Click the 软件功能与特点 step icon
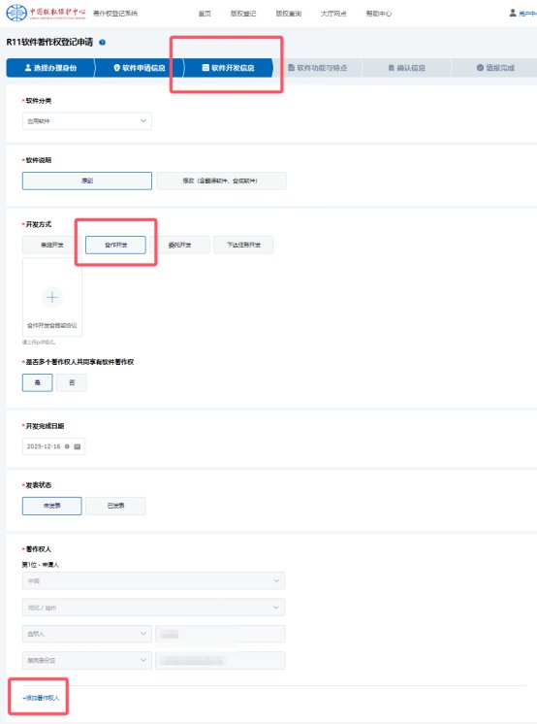Viewport: 537px width, 724px height. click(x=292, y=68)
